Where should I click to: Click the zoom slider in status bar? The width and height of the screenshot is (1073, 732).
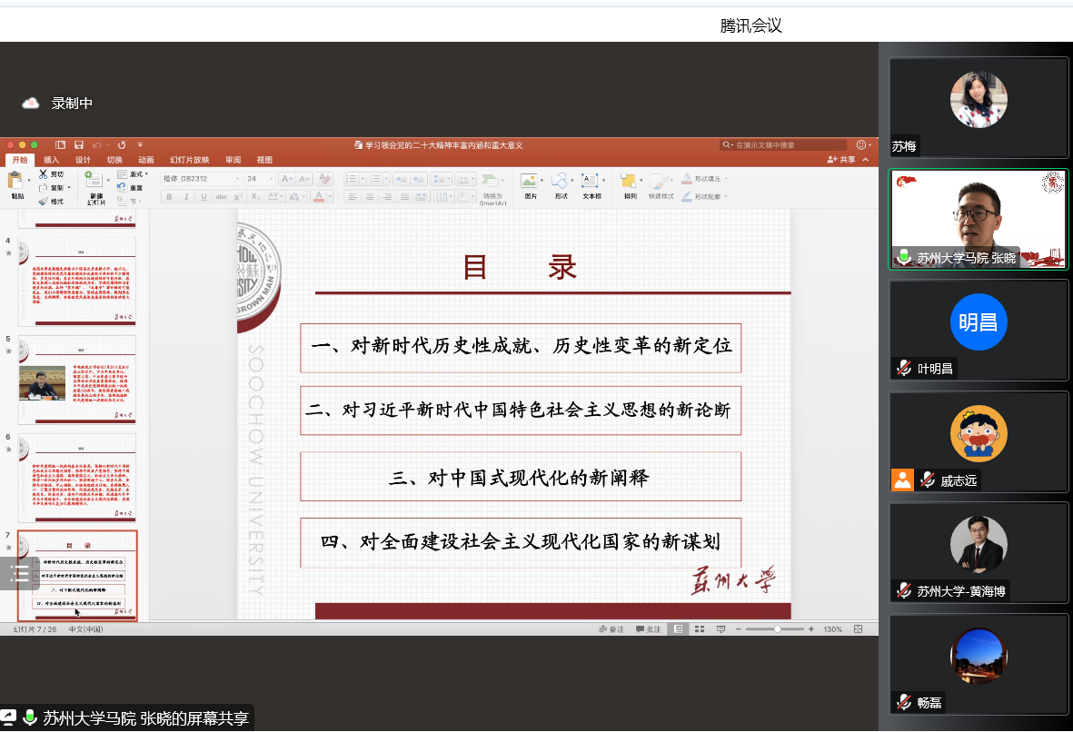tap(778, 628)
